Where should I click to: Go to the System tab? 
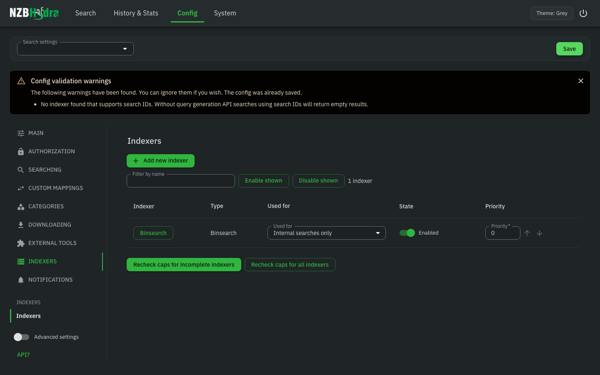[225, 13]
